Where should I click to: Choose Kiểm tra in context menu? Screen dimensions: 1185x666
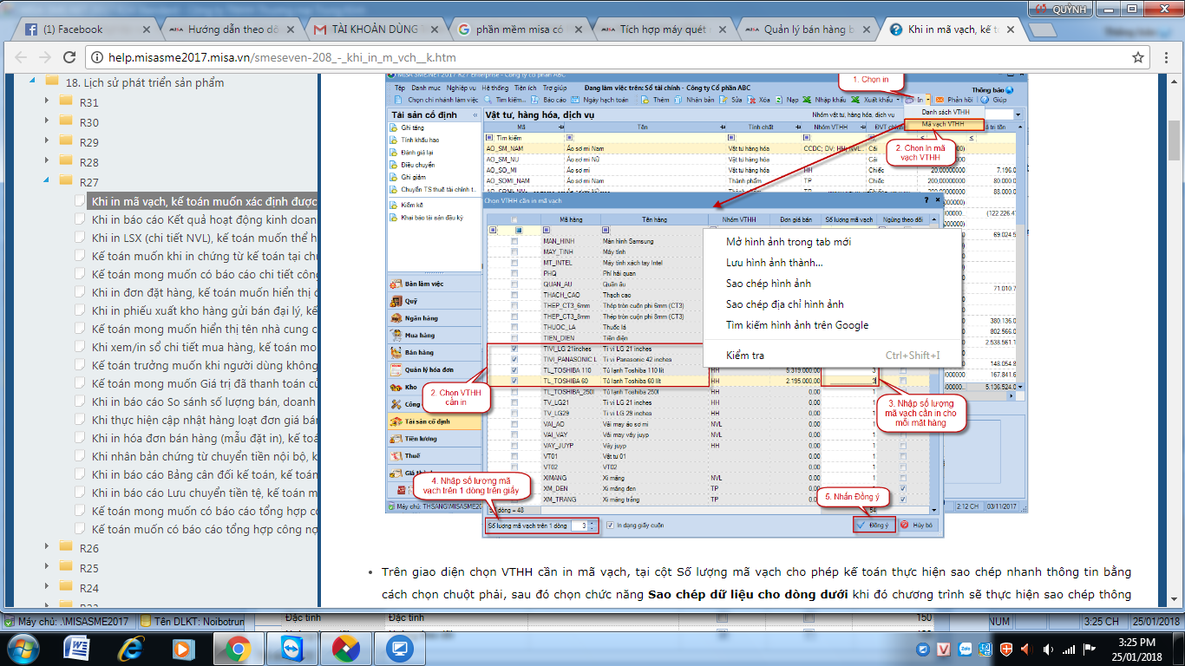tap(834, 356)
